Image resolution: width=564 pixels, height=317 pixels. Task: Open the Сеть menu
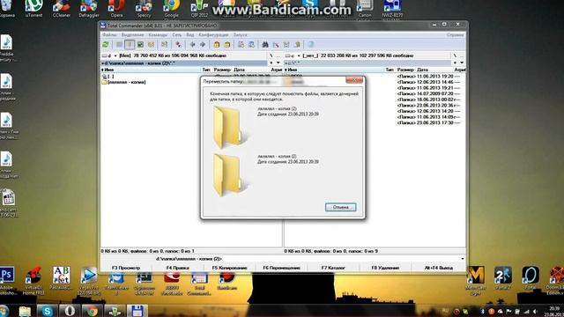click(176, 35)
